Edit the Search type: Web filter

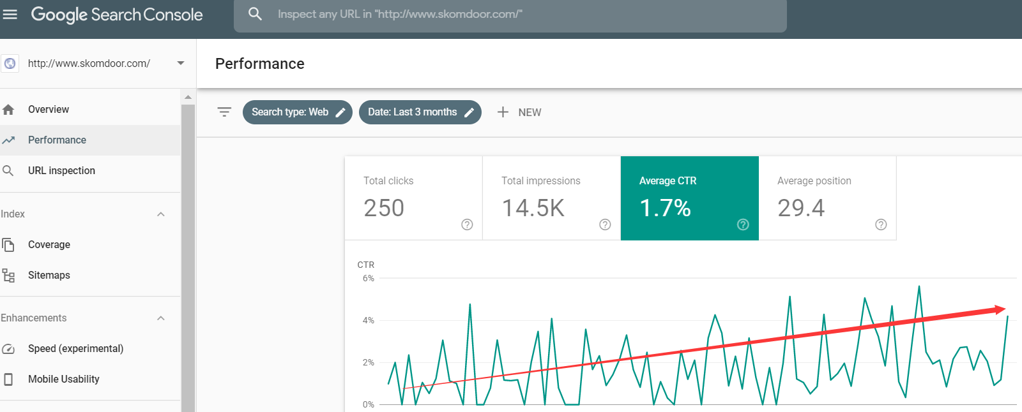(298, 112)
